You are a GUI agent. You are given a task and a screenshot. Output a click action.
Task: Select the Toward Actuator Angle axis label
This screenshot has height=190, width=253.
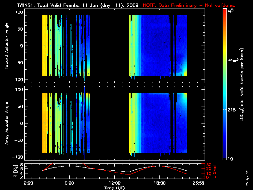point(7,46)
